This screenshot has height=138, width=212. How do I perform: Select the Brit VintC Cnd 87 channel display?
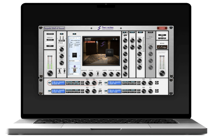pos(58,83)
